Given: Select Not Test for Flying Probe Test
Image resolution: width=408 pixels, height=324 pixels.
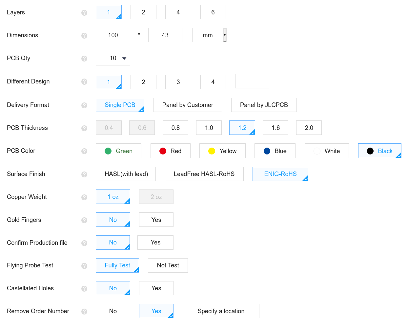Looking at the screenshot, I should tap(168, 265).
